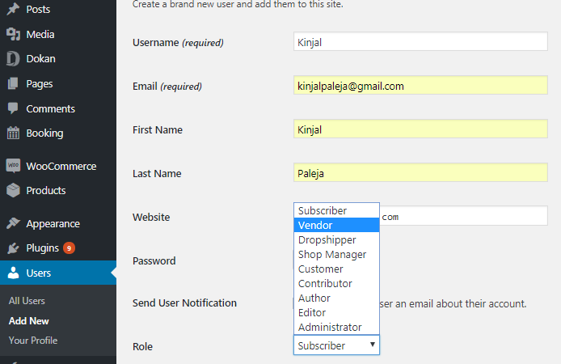Viewport: 561px width, 364px height.
Task: Click the Comments speech bubble icon
Action: point(13,108)
